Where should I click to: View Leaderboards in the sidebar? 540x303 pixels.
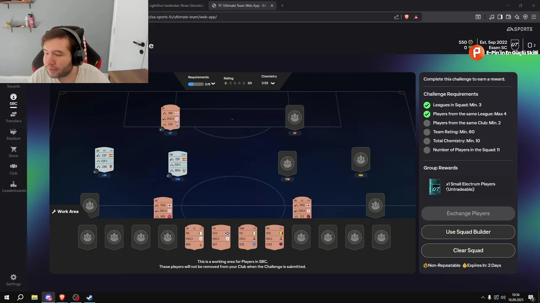pos(14,187)
